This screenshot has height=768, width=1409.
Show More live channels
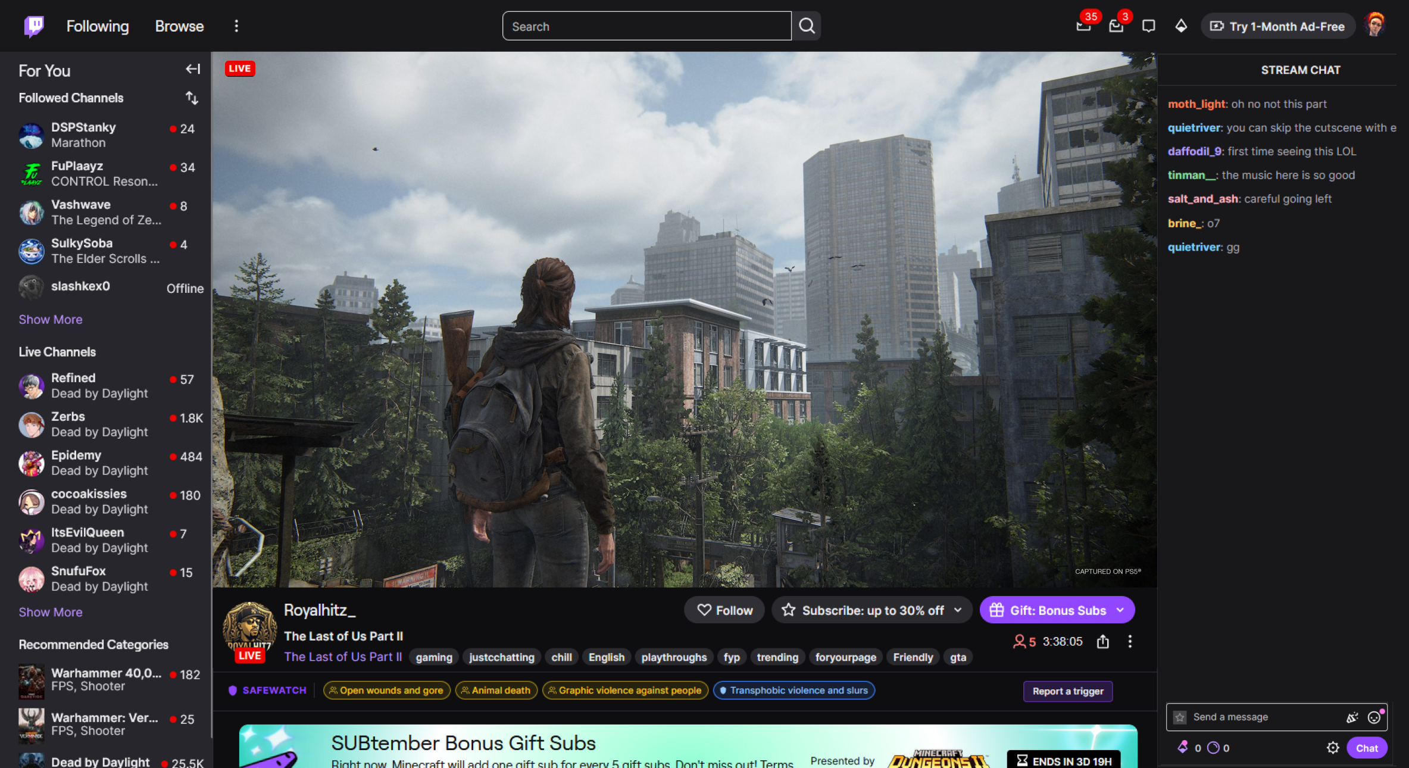(51, 612)
